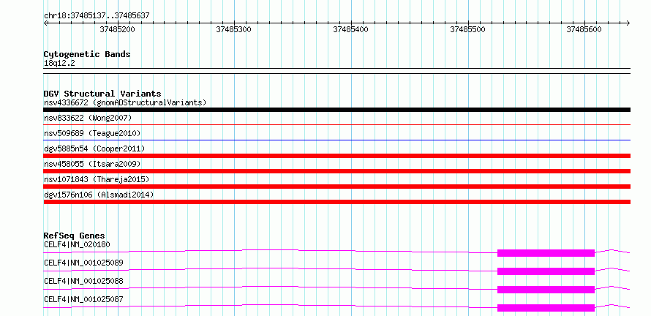Viewport: 651px width, 316px height.
Task: Click the red dgv1576n106 variant bar
Action: (x=336, y=202)
